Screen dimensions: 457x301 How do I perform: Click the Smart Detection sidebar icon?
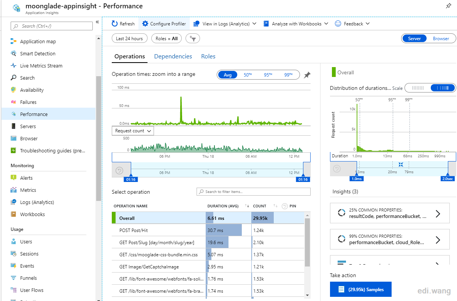[14, 53]
